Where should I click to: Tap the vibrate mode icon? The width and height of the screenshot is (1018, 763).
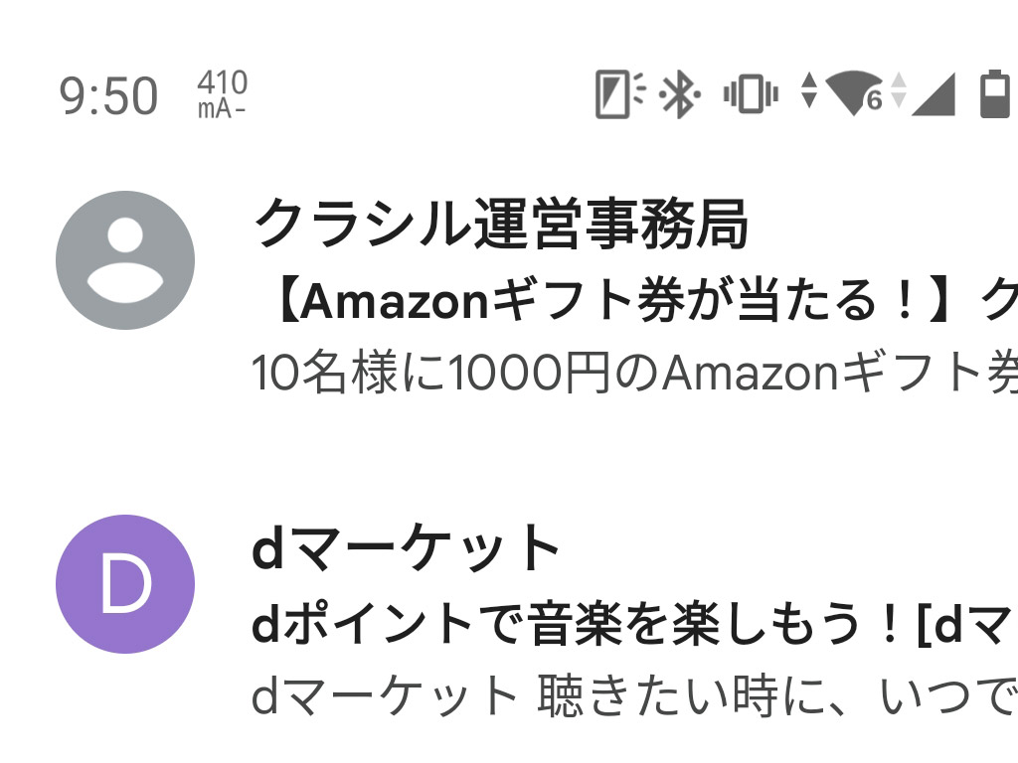(749, 93)
